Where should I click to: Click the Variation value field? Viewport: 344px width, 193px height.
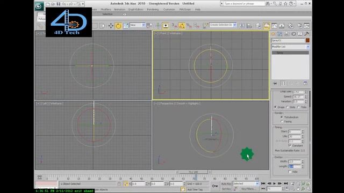point(298,101)
